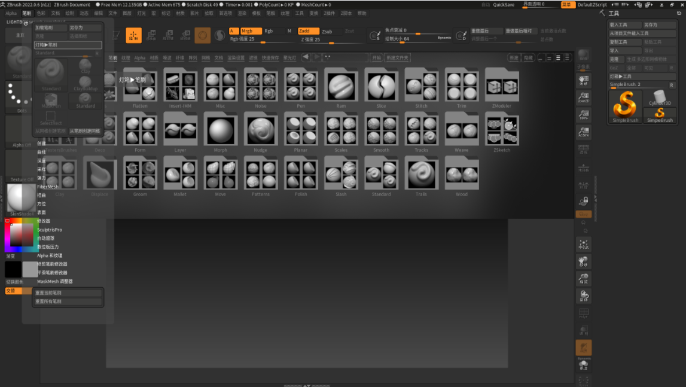Open the Tracks brush folder
This screenshot has height=387, width=686.
tap(421, 132)
